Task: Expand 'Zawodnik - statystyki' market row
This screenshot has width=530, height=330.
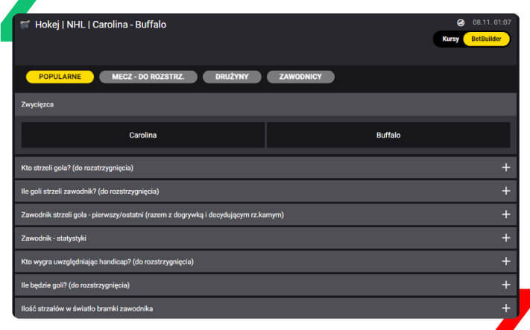Action: (265, 238)
